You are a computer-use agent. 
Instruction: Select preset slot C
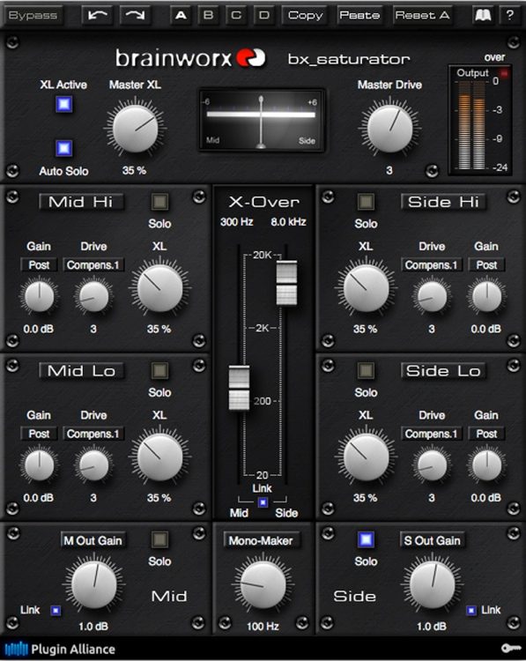click(x=236, y=15)
